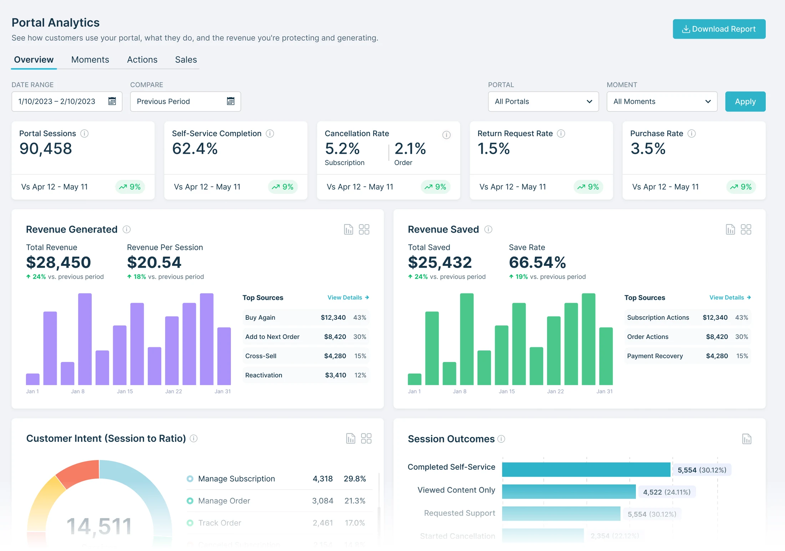Click the Reactivation source row

(306, 375)
